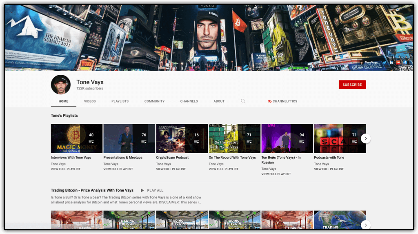The width and height of the screenshot is (418, 234).
Task: Open On the Record thumbnail image
Action: [x=235, y=138]
